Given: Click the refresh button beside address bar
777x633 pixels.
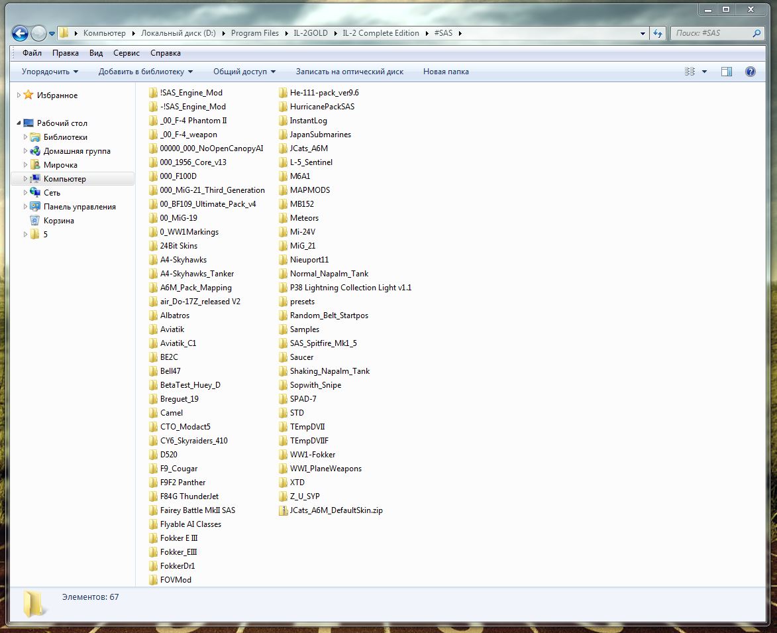Looking at the screenshot, I should [x=658, y=33].
